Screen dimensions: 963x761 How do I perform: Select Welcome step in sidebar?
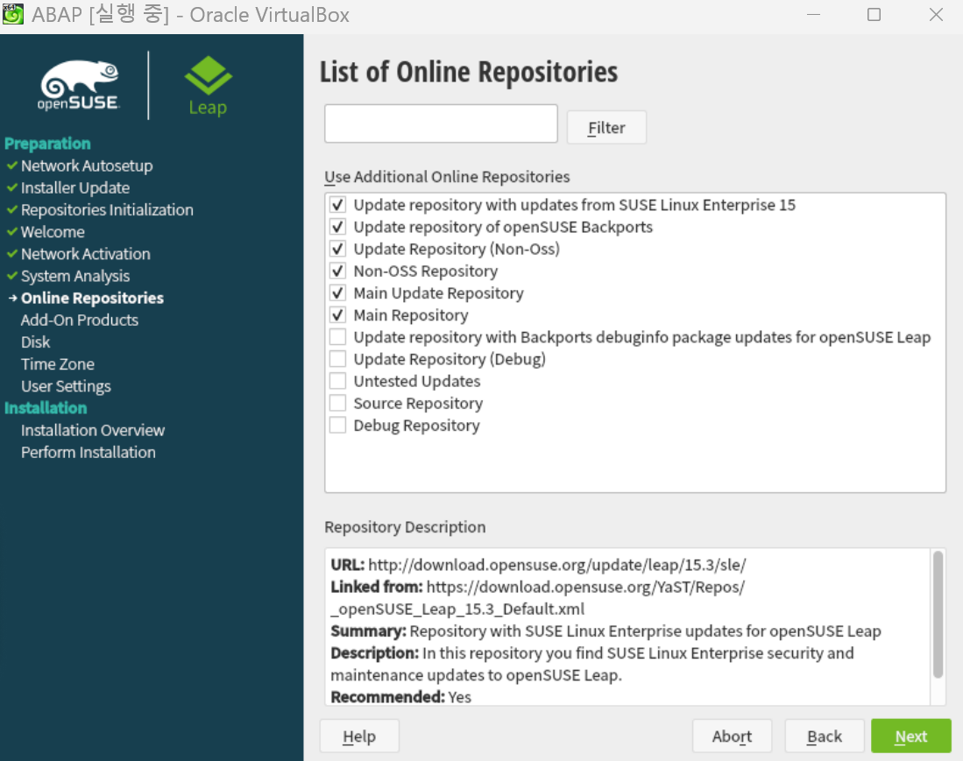(53, 232)
